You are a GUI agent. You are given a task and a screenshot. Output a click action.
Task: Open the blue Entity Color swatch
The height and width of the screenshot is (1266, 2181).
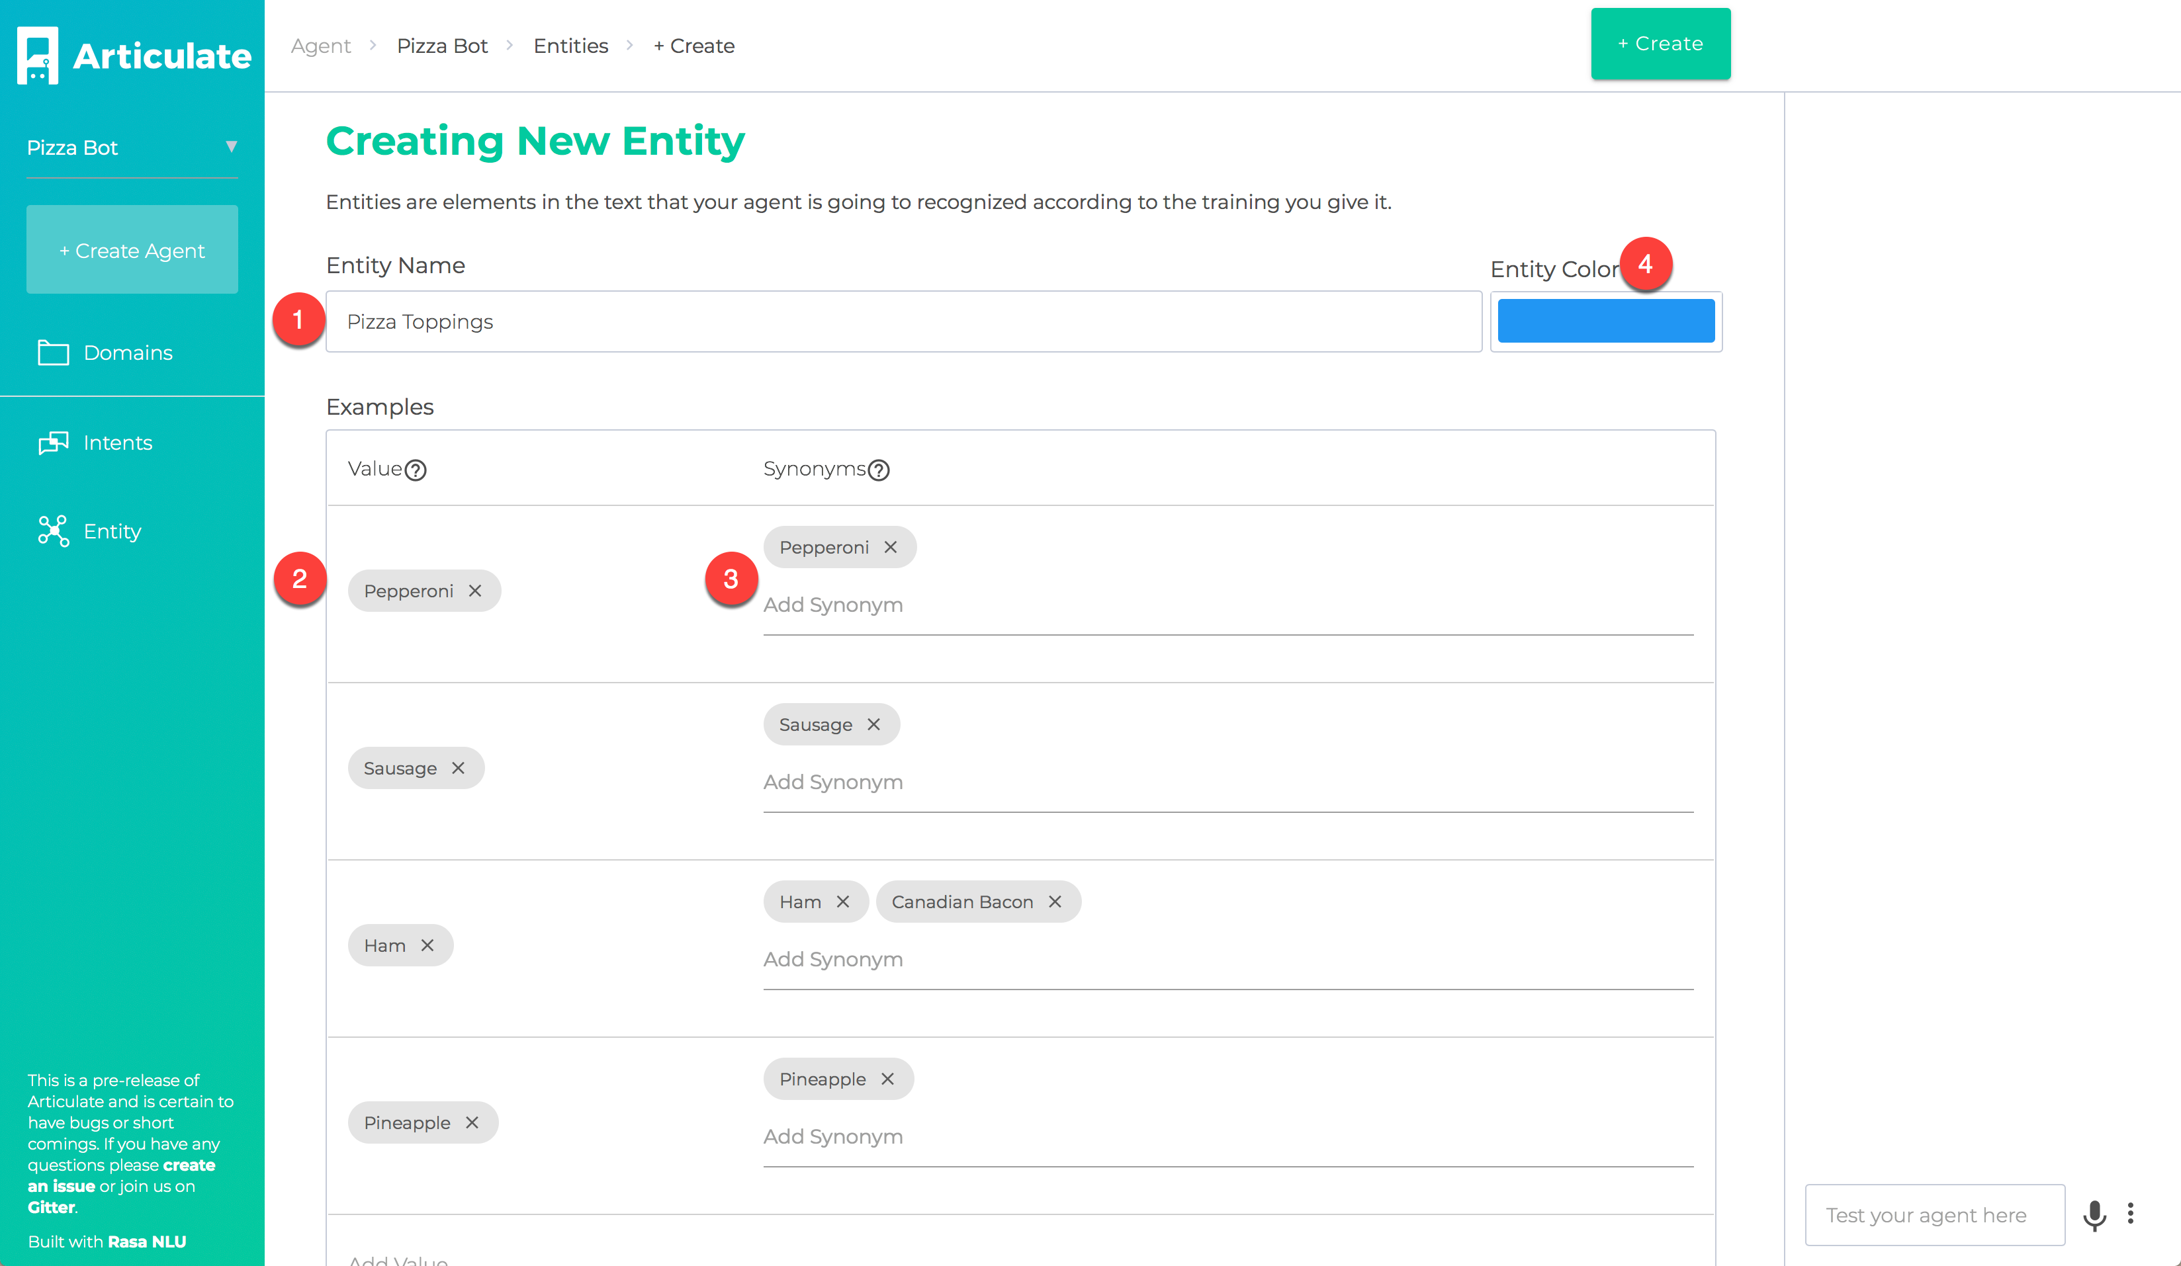pyautogui.click(x=1605, y=321)
